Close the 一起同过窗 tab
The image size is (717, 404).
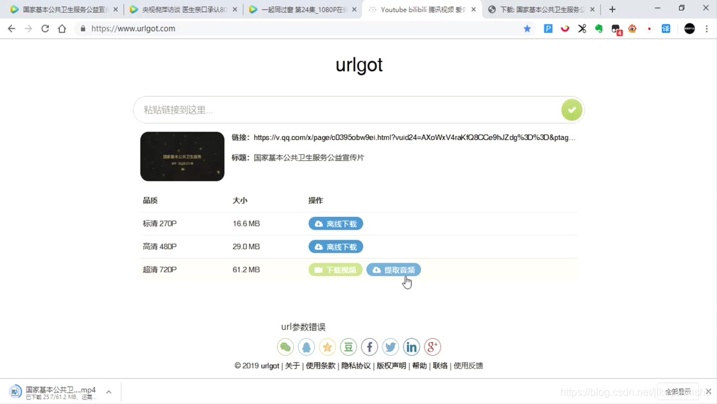[355, 9]
